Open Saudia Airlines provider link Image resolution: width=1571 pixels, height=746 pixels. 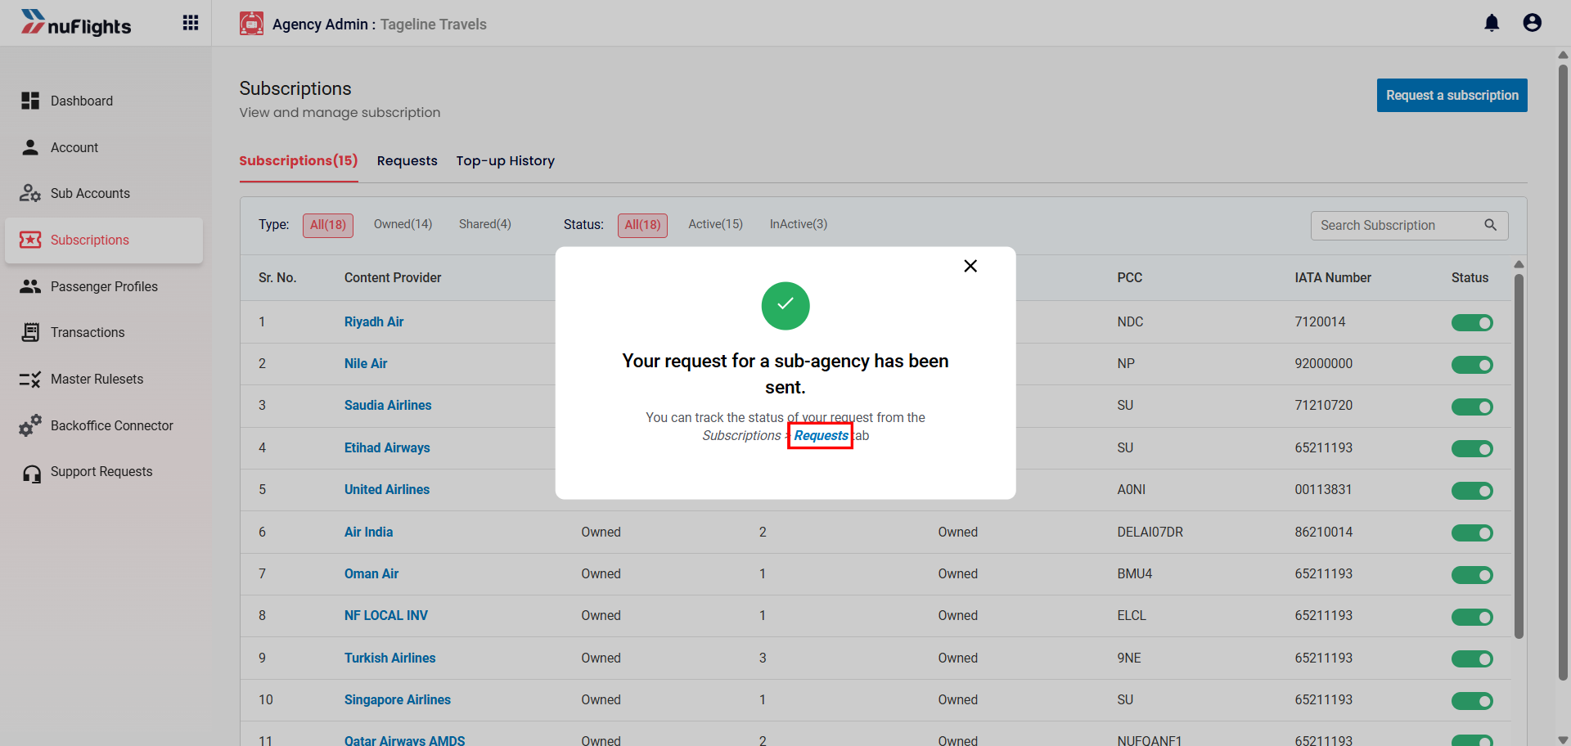(x=388, y=405)
